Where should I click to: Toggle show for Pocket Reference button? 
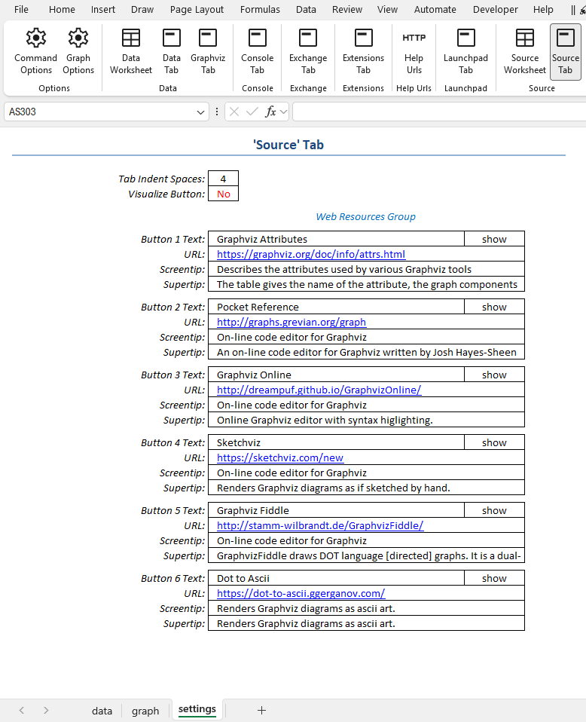point(494,307)
